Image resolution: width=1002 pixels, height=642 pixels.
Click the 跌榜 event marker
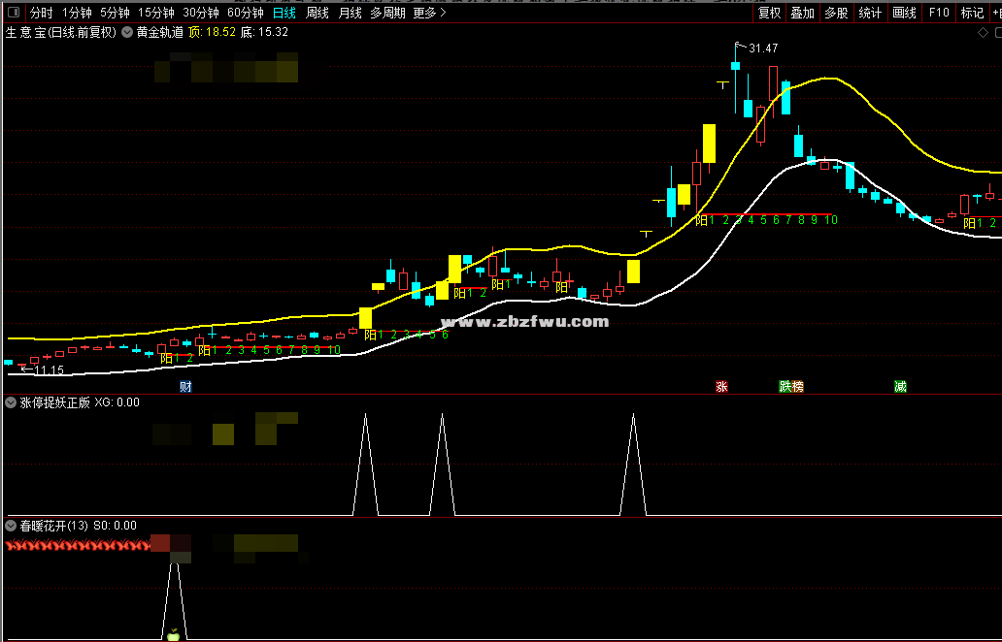pos(791,386)
